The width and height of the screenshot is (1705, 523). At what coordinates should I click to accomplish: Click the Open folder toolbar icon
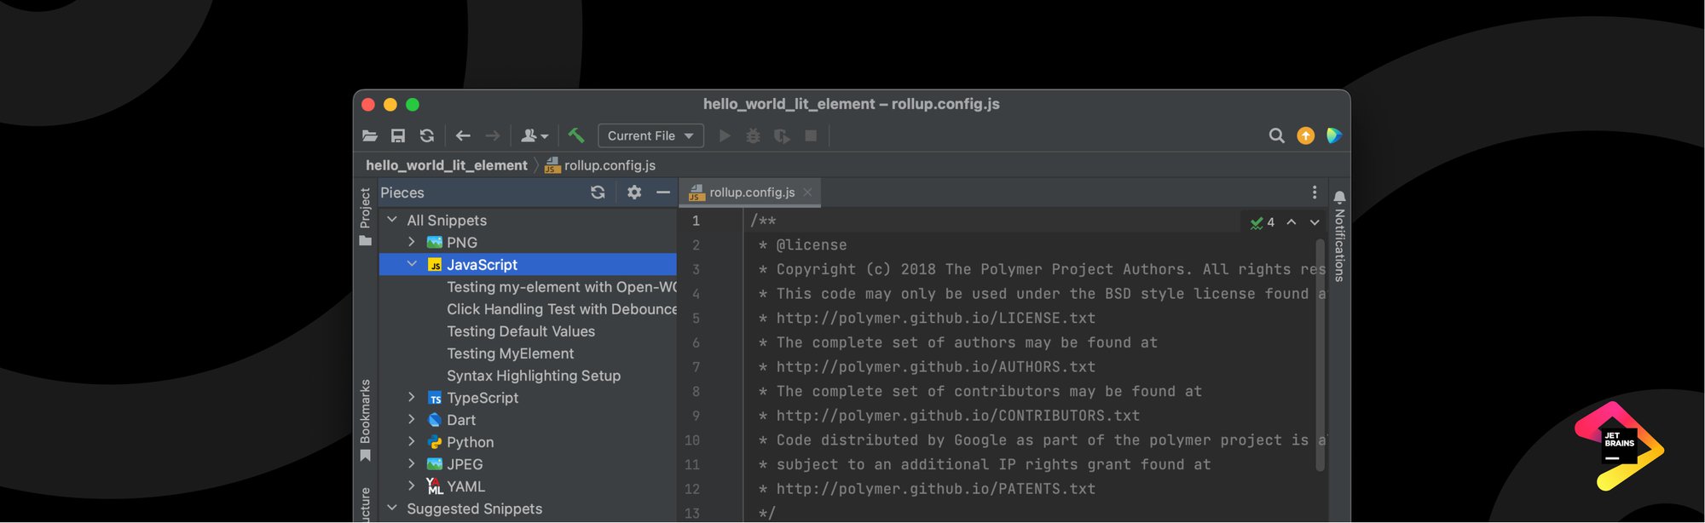pyautogui.click(x=370, y=135)
